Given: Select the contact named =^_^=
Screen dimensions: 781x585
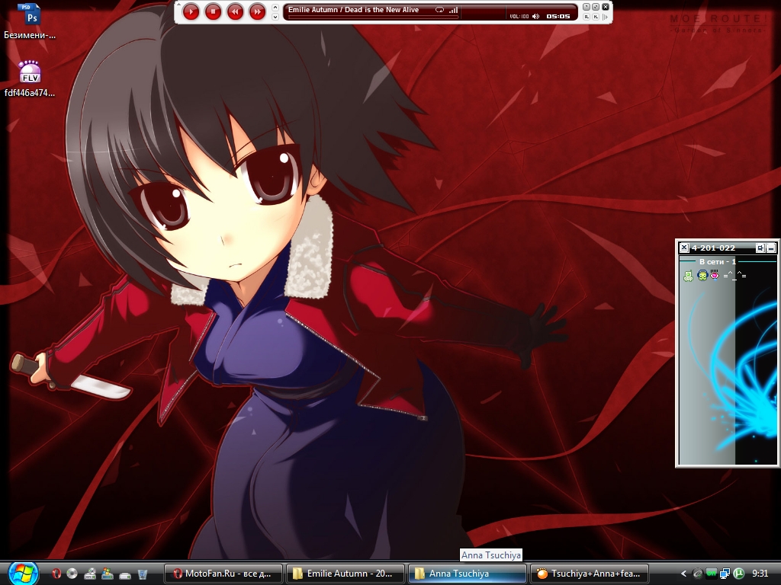Looking at the screenshot, I should point(734,275).
